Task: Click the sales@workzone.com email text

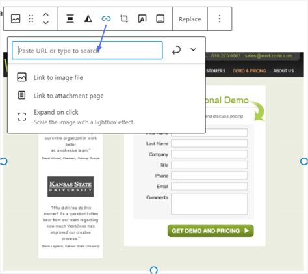Action: click(268, 56)
